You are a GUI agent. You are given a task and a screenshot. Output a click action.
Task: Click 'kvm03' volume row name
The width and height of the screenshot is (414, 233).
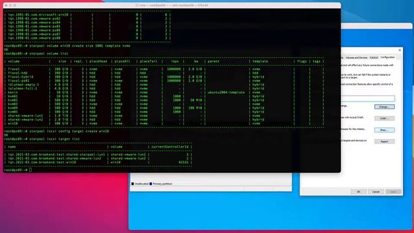click(x=13, y=104)
